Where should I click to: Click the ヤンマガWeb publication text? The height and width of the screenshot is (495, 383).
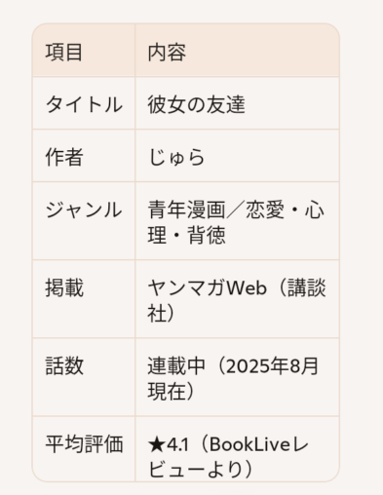coord(208,287)
